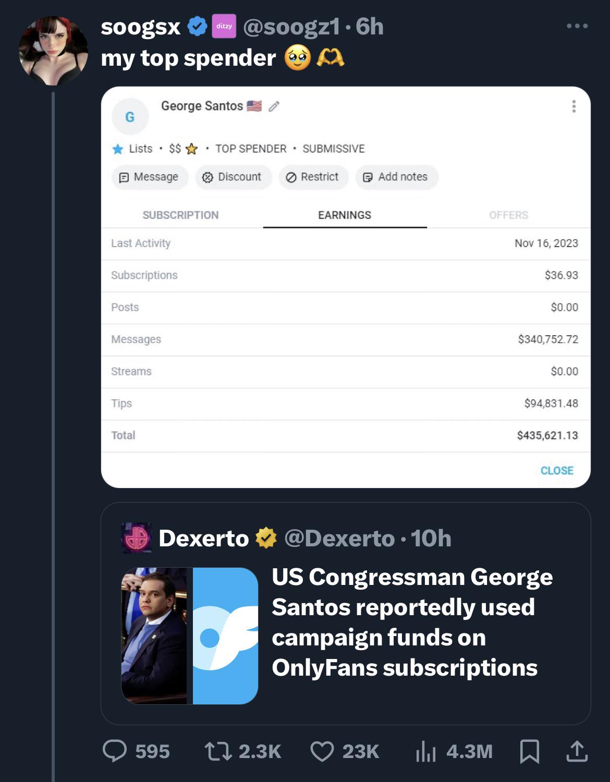Click Message to chat with George Santos

(150, 177)
